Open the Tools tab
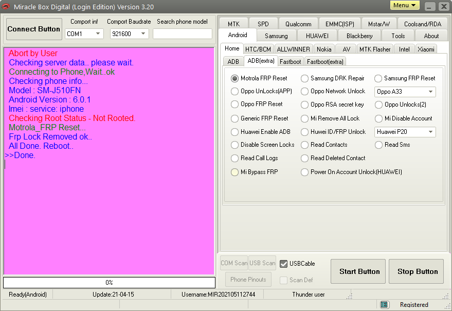Screen dimensions: 452x311 click(398, 36)
